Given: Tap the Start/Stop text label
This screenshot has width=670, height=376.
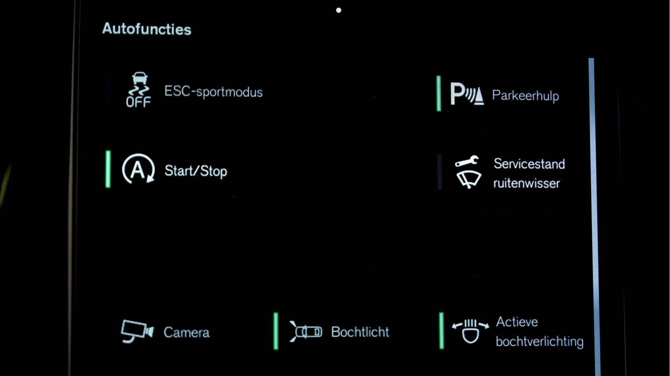Looking at the screenshot, I should pos(196,171).
